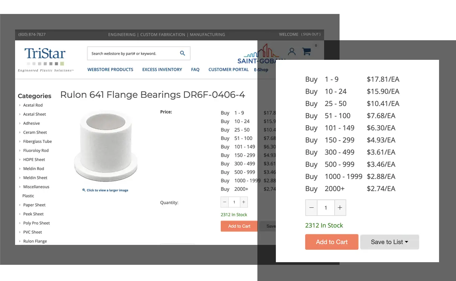Click price $15.90/EA in enlarged panel

(383, 91)
